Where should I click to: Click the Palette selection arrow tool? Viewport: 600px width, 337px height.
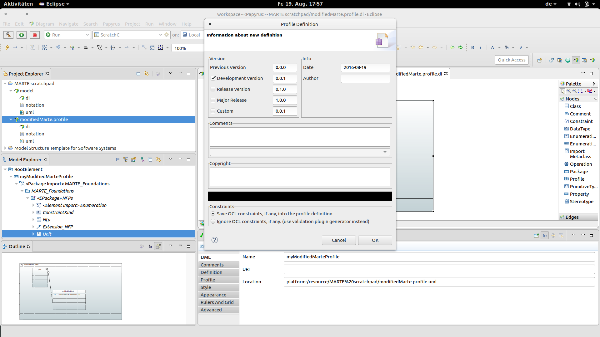pyautogui.click(x=563, y=91)
